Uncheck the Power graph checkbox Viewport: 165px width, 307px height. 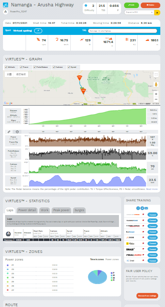pyautogui.click(x=21, y=67)
